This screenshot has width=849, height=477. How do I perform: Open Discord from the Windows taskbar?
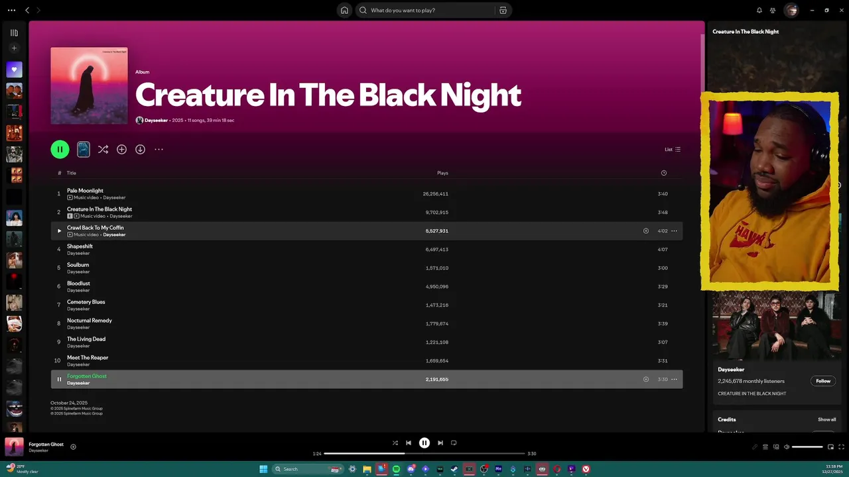tap(411, 469)
